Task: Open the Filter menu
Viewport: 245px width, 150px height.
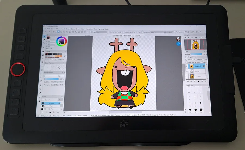Action: click(58, 29)
